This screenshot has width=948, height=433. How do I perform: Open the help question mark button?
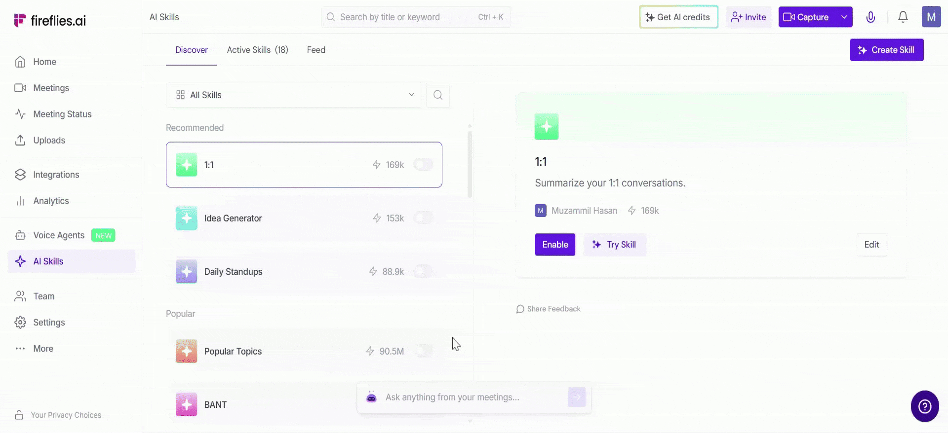tap(925, 406)
